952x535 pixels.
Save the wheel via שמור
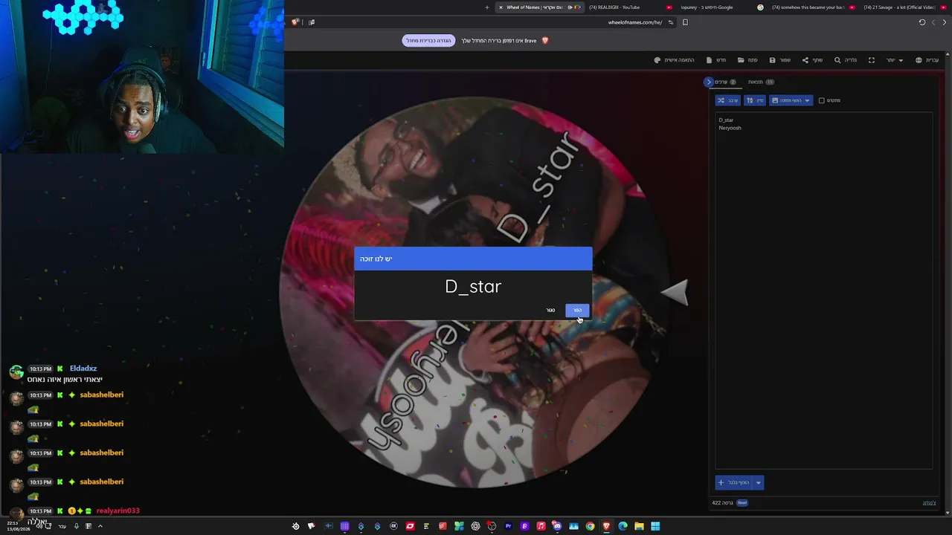(780, 60)
